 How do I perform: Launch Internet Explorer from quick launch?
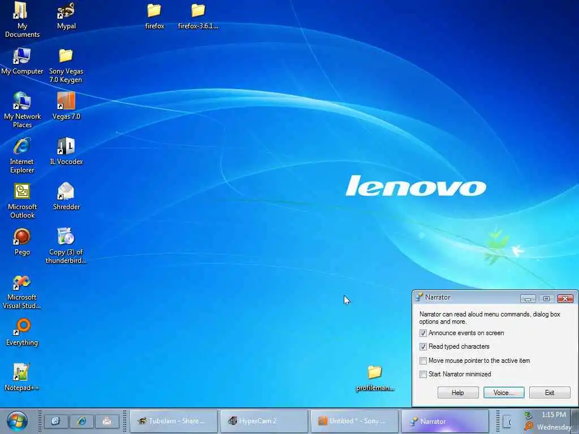pyautogui.click(x=81, y=421)
